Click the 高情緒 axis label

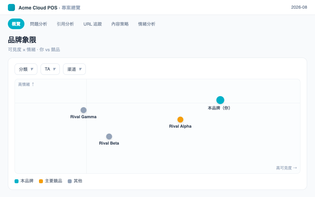[26, 84]
